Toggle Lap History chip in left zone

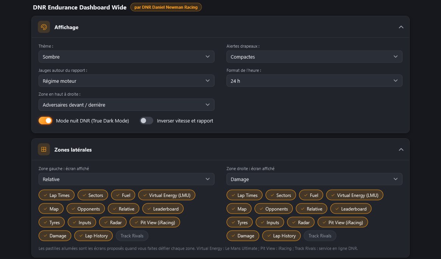pos(93,236)
